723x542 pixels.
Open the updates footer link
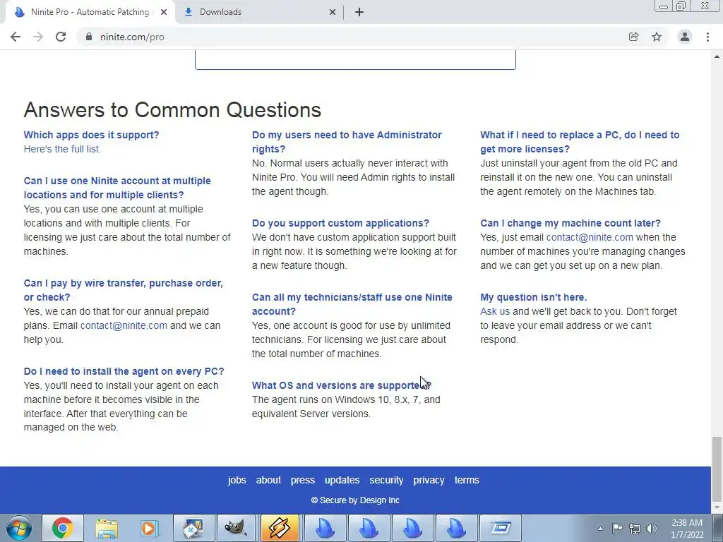(x=342, y=480)
